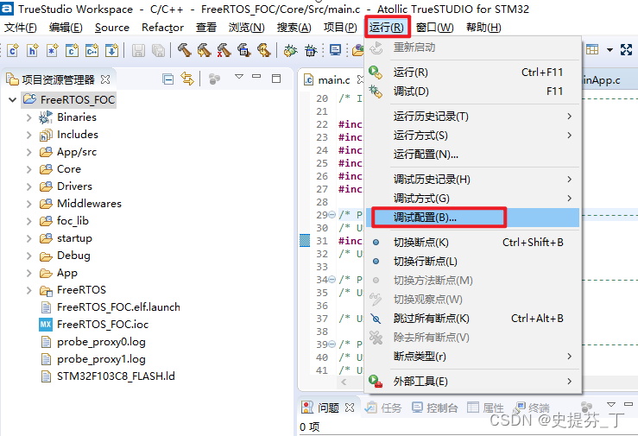Expand the Includes tree node
The image size is (638, 436).
(28, 135)
